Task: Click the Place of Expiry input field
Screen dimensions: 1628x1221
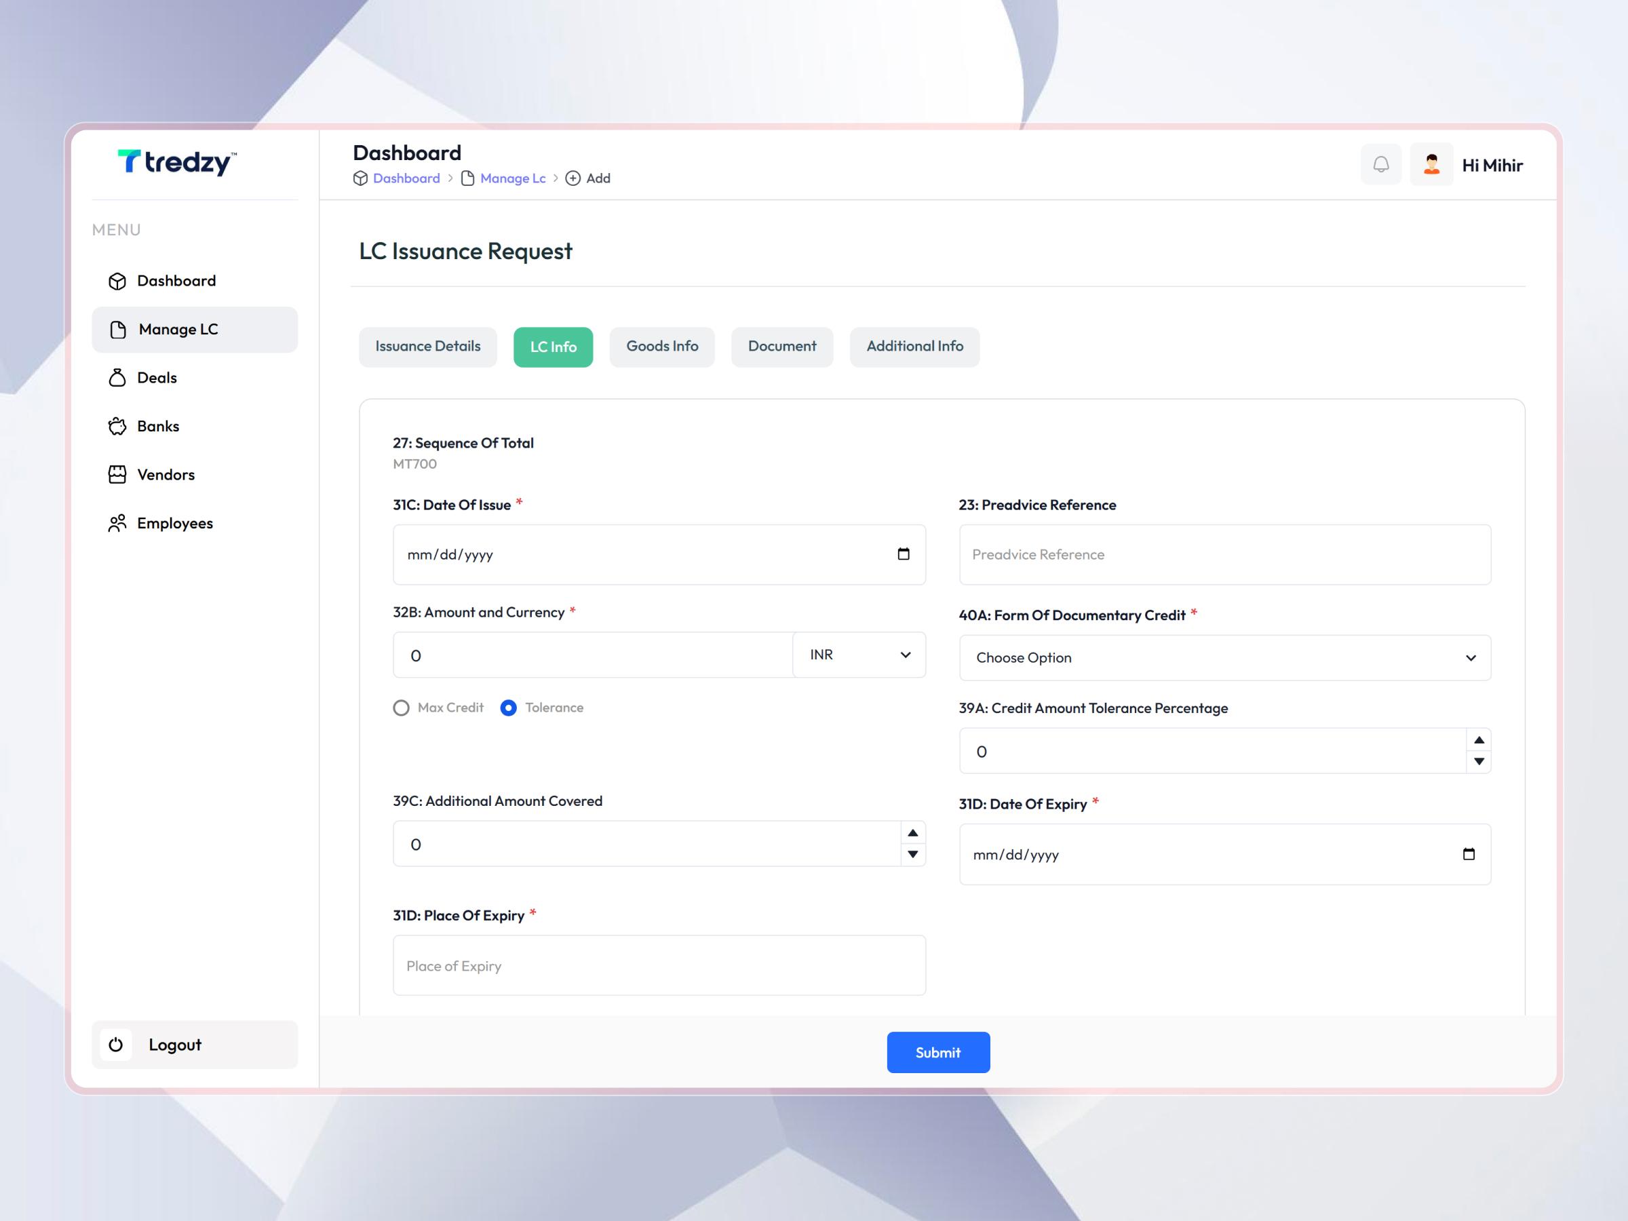Action: click(659, 965)
